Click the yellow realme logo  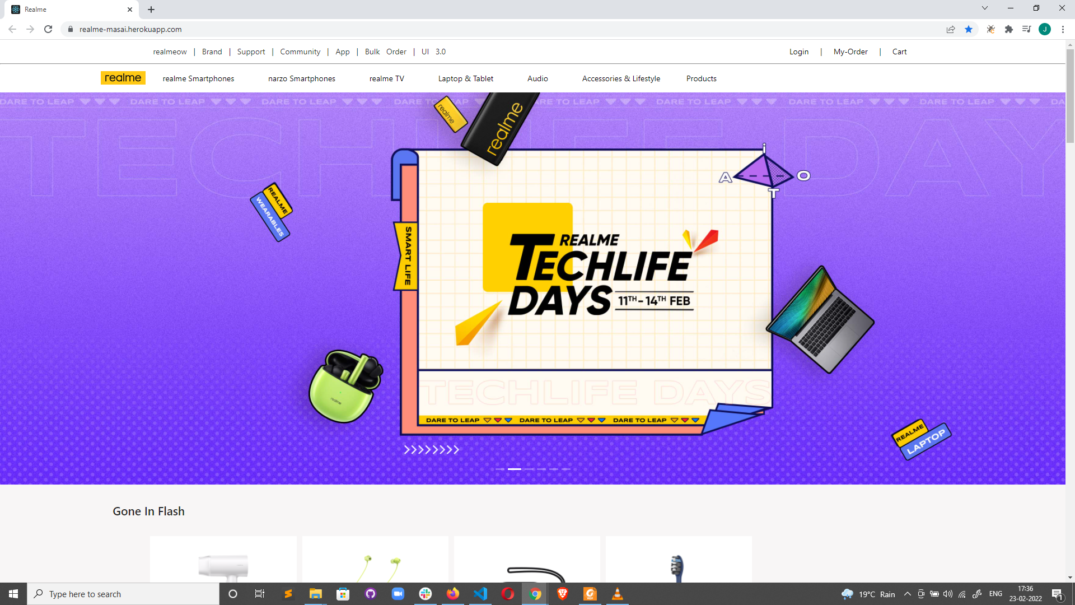(123, 78)
